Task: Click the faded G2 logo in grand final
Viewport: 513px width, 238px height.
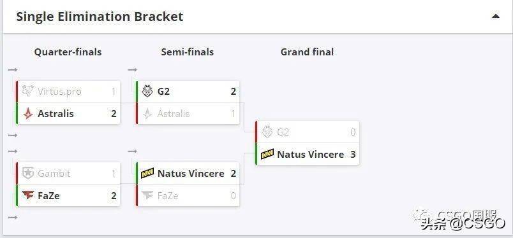Action: [267, 132]
